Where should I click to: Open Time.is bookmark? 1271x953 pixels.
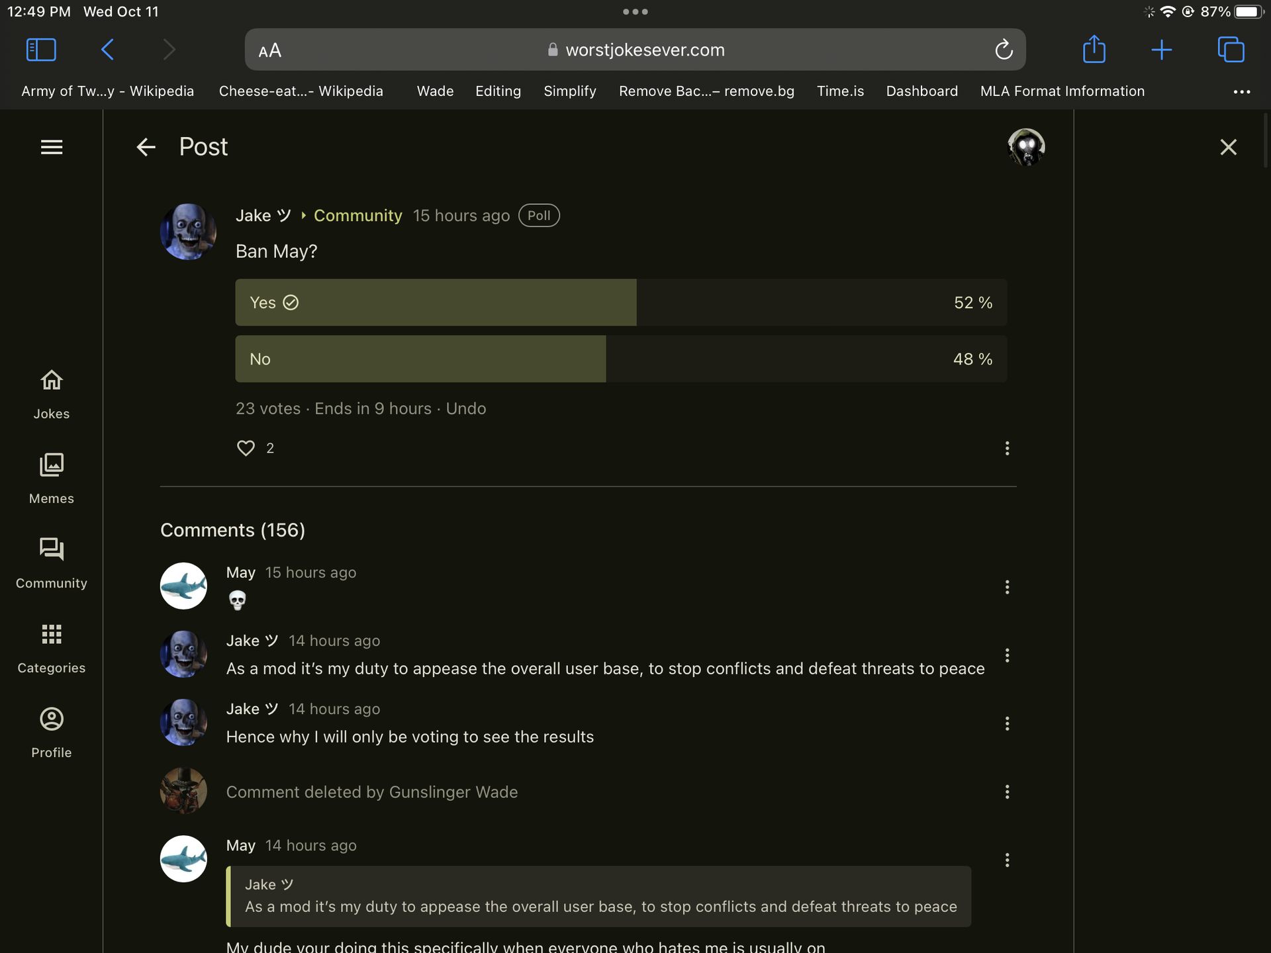[x=840, y=91]
